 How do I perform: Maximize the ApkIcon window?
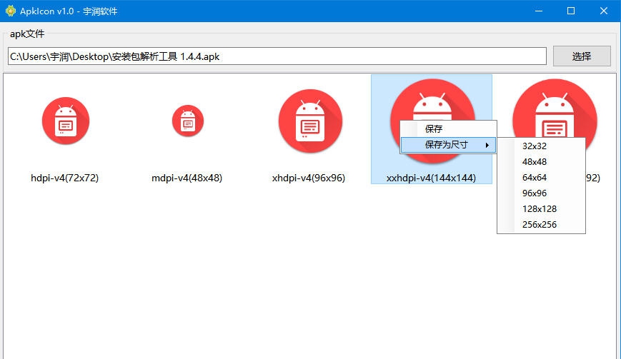[571, 11]
